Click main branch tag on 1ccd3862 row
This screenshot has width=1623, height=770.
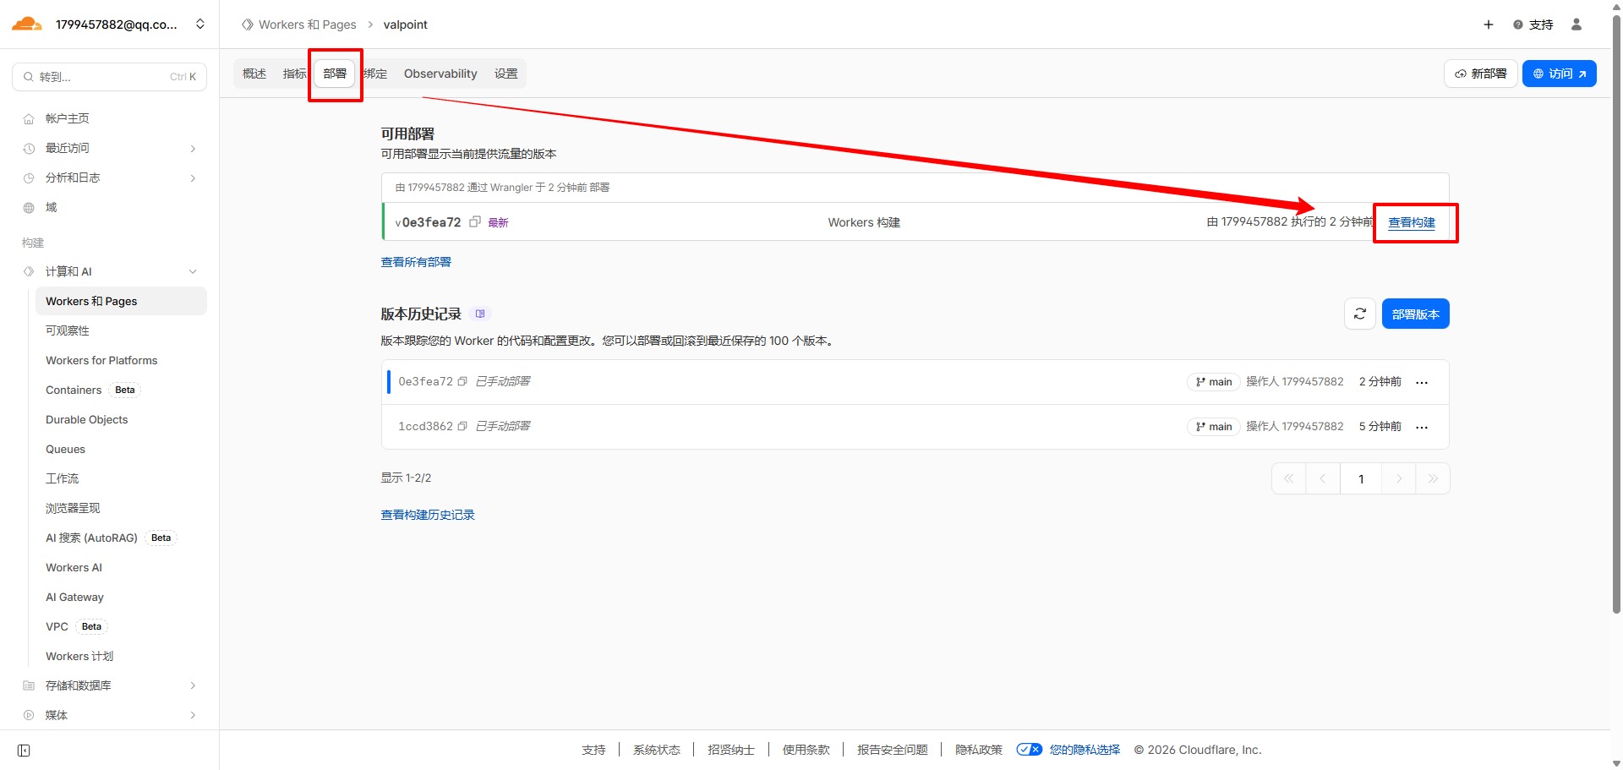(x=1214, y=427)
